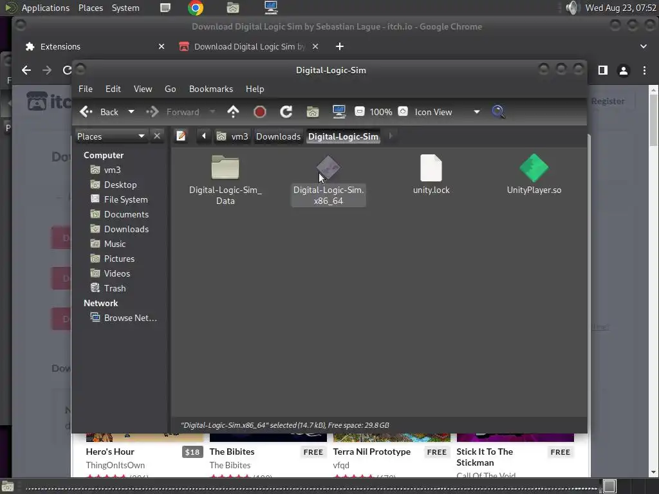Click the volume speaker icon

tap(572, 8)
